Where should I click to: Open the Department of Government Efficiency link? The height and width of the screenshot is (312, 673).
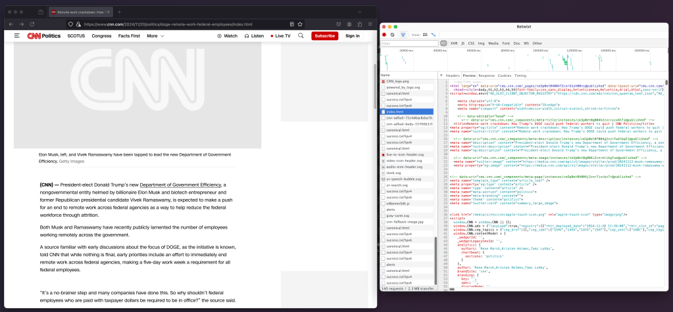click(x=180, y=185)
